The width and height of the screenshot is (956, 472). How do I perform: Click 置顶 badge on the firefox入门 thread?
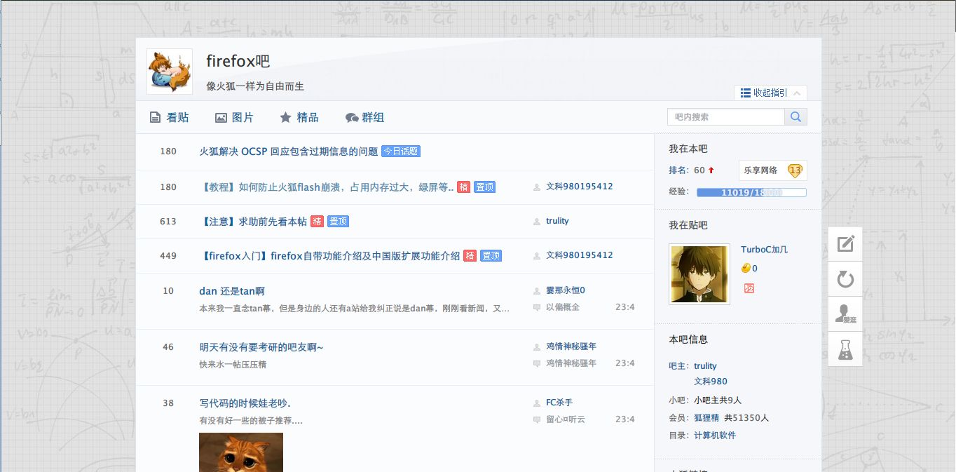pos(491,256)
